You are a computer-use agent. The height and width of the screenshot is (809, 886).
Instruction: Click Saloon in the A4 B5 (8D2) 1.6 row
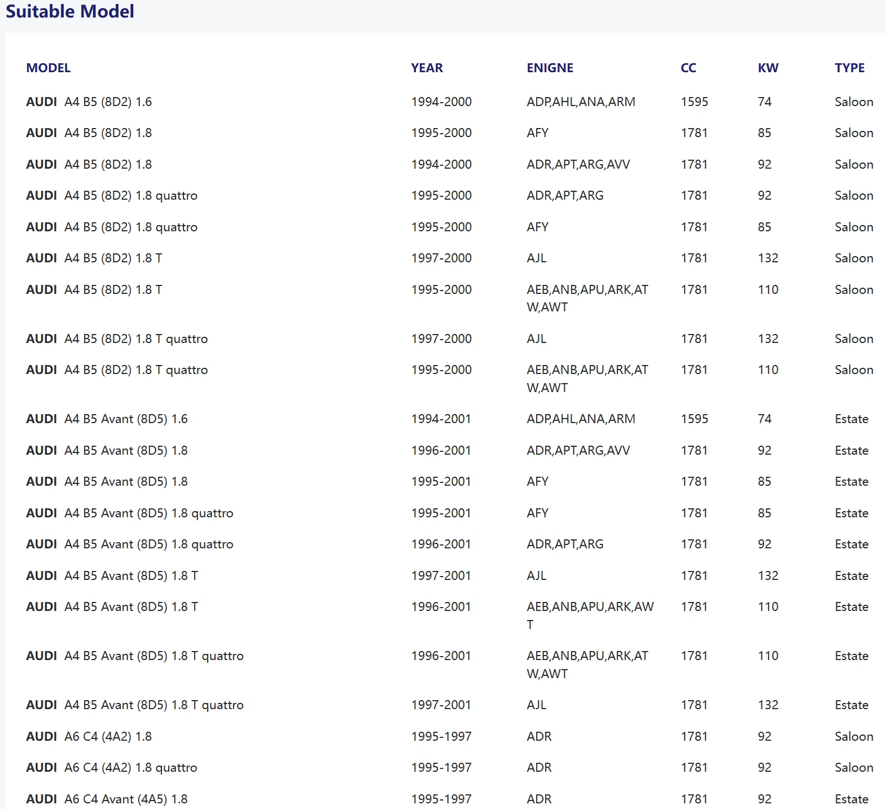tap(854, 102)
